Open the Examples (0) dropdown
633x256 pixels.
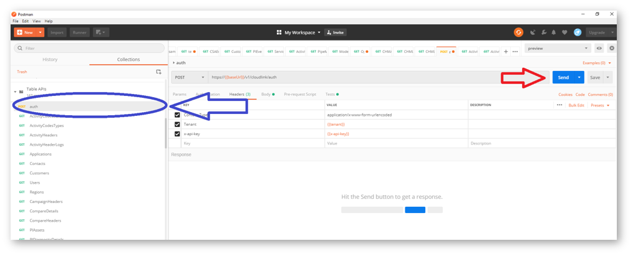tap(597, 63)
